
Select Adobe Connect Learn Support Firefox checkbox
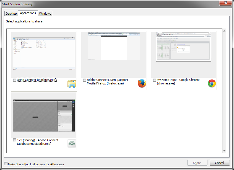(84, 80)
